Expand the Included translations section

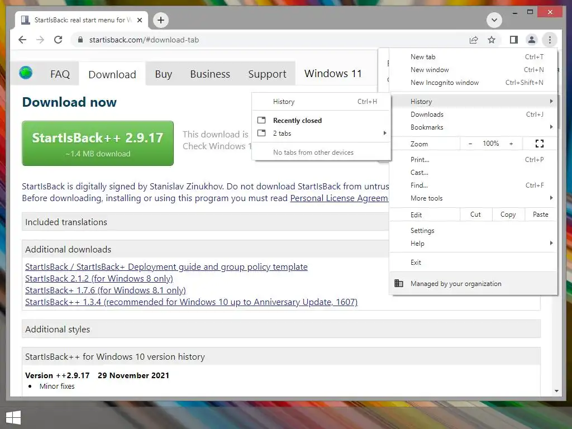(x=205, y=222)
